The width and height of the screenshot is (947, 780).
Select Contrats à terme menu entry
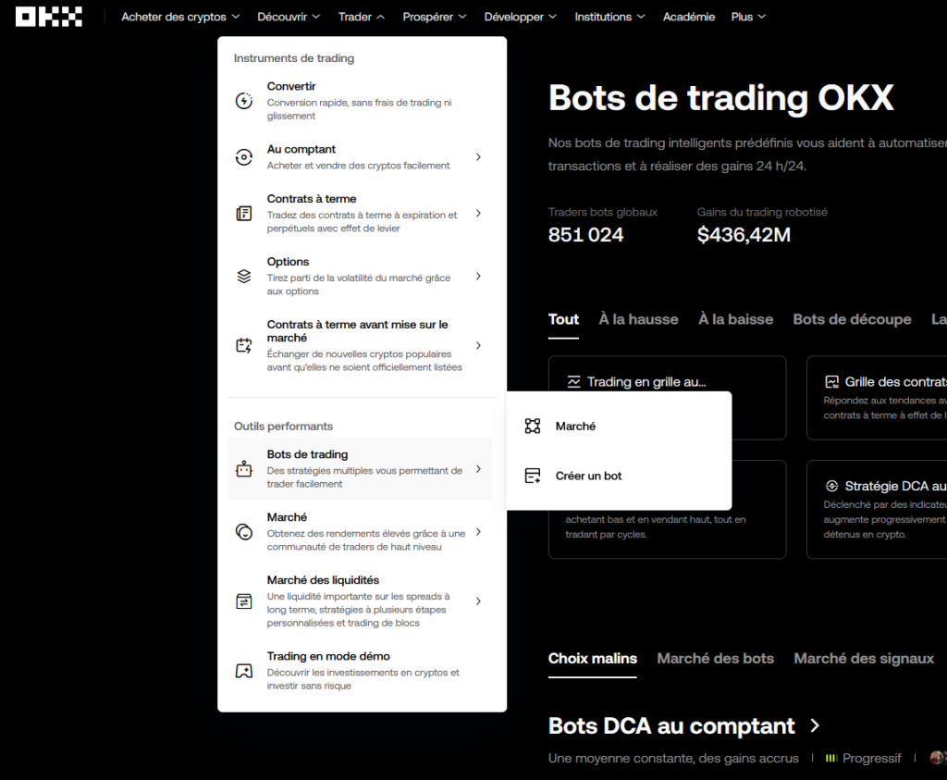point(360,214)
